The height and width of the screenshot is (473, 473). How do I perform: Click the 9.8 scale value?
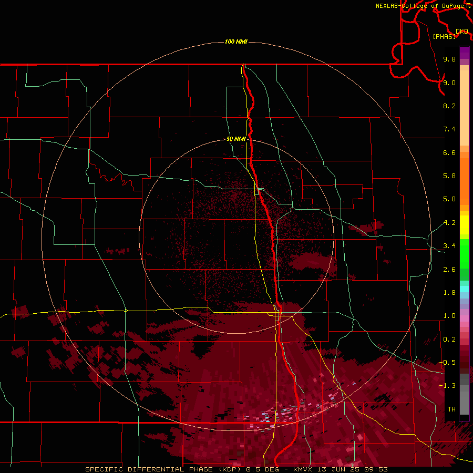(x=449, y=59)
